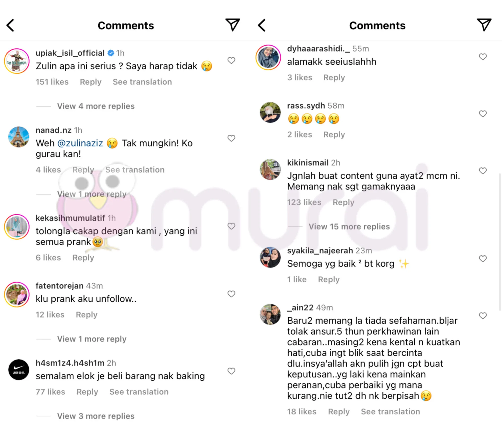Heart the h4sm1z4.h4sh1m baking comment
502x424 pixels.
coord(231,371)
